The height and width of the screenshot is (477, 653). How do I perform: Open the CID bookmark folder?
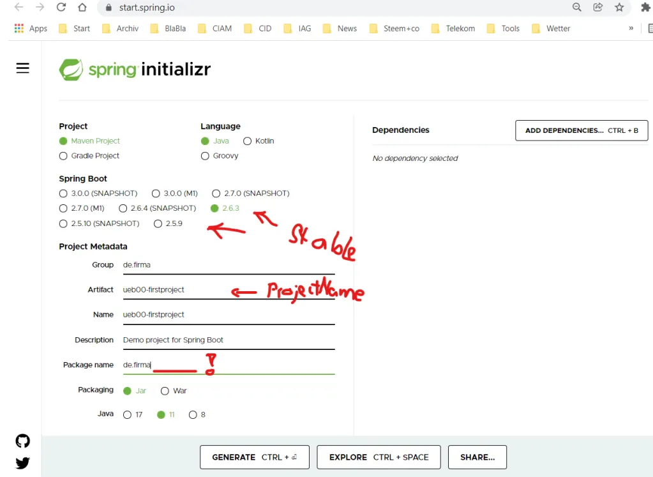(x=258, y=28)
